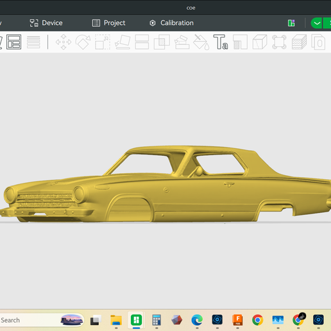Open the Chrome icon with profile badge
Screen dimensions: 331x331
click(299, 319)
